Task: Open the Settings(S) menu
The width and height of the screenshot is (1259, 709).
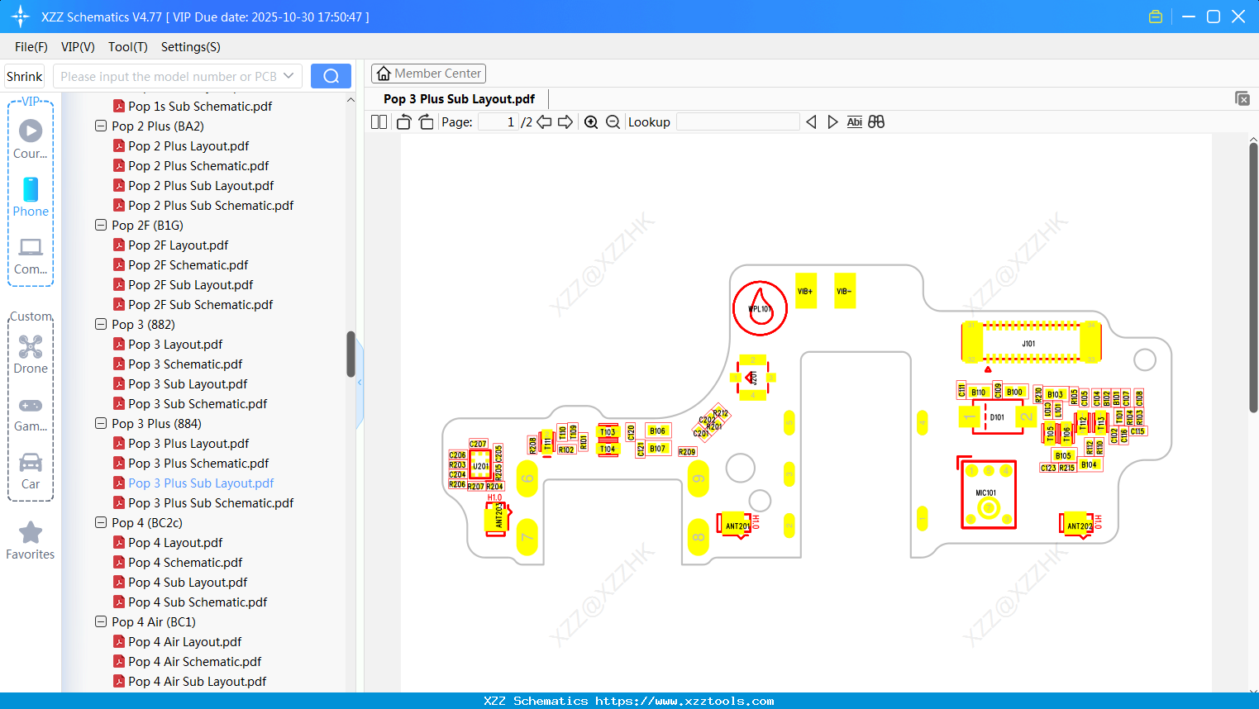Action: click(191, 47)
